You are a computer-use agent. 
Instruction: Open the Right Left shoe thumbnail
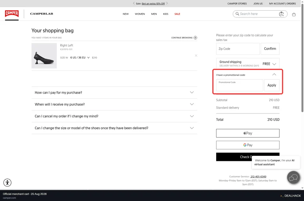coord(44,56)
